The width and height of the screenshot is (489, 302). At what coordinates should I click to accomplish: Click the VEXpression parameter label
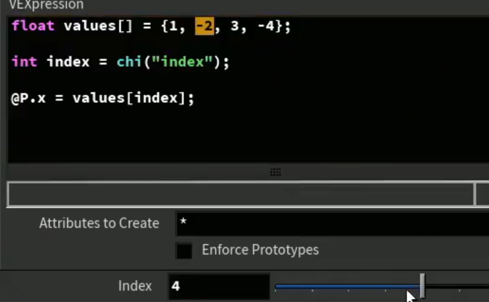pyautogui.click(x=46, y=5)
